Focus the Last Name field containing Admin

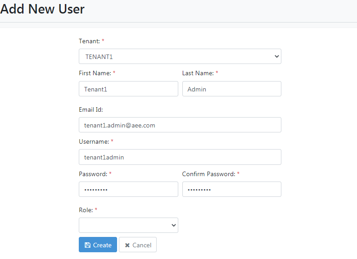pyautogui.click(x=232, y=89)
